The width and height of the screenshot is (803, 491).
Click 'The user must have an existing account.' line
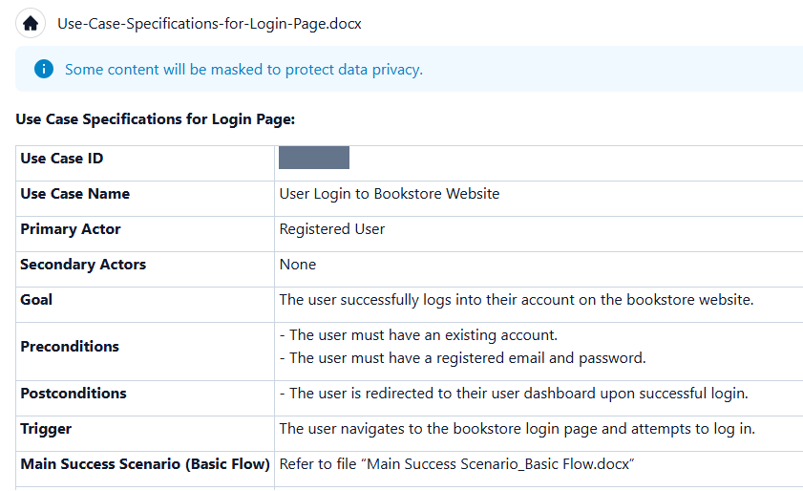coord(418,335)
